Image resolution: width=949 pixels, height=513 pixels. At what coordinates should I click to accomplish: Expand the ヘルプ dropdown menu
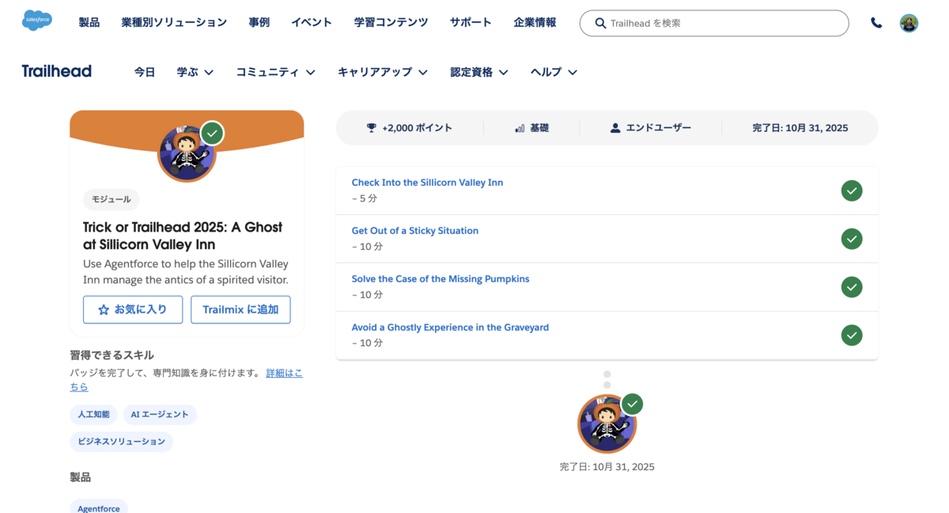point(554,72)
